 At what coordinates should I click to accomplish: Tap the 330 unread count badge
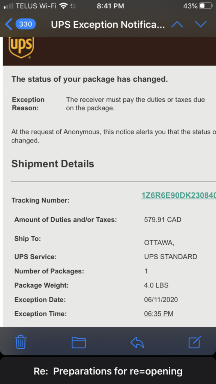click(25, 24)
